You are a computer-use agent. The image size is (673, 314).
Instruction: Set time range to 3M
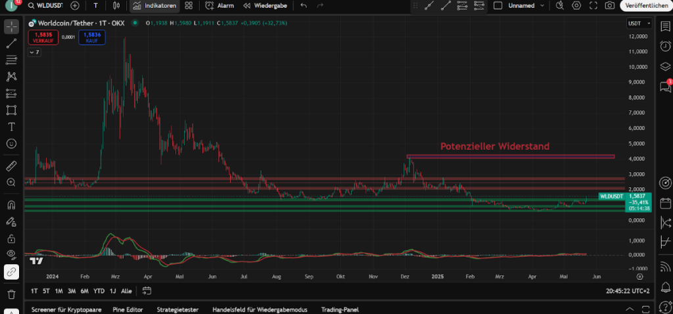[71, 290]
